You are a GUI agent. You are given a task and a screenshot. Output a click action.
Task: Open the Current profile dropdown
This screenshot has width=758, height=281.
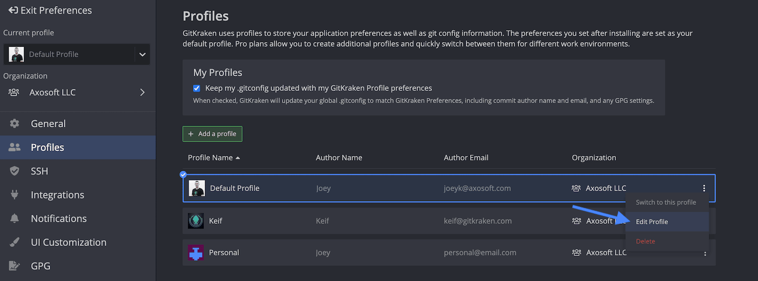coord(142,54)
